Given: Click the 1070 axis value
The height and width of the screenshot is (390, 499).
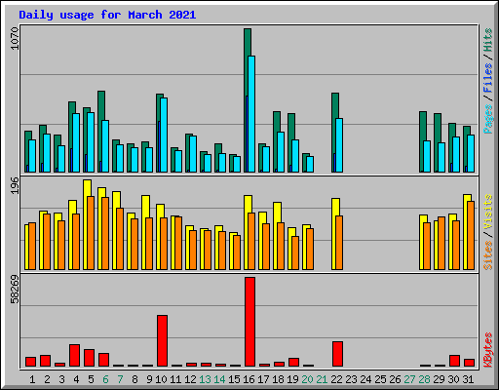Looking at the screenshot, I should [15, 39].
